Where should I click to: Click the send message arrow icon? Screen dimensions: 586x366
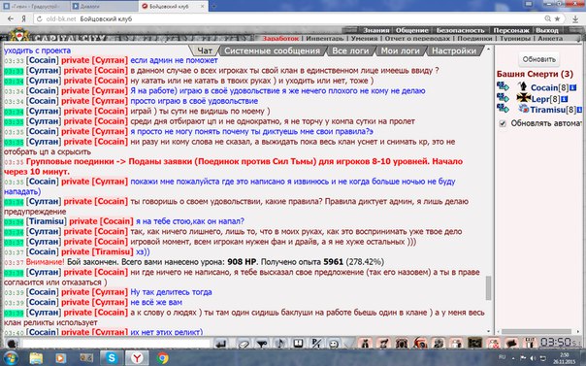point(221,344)
